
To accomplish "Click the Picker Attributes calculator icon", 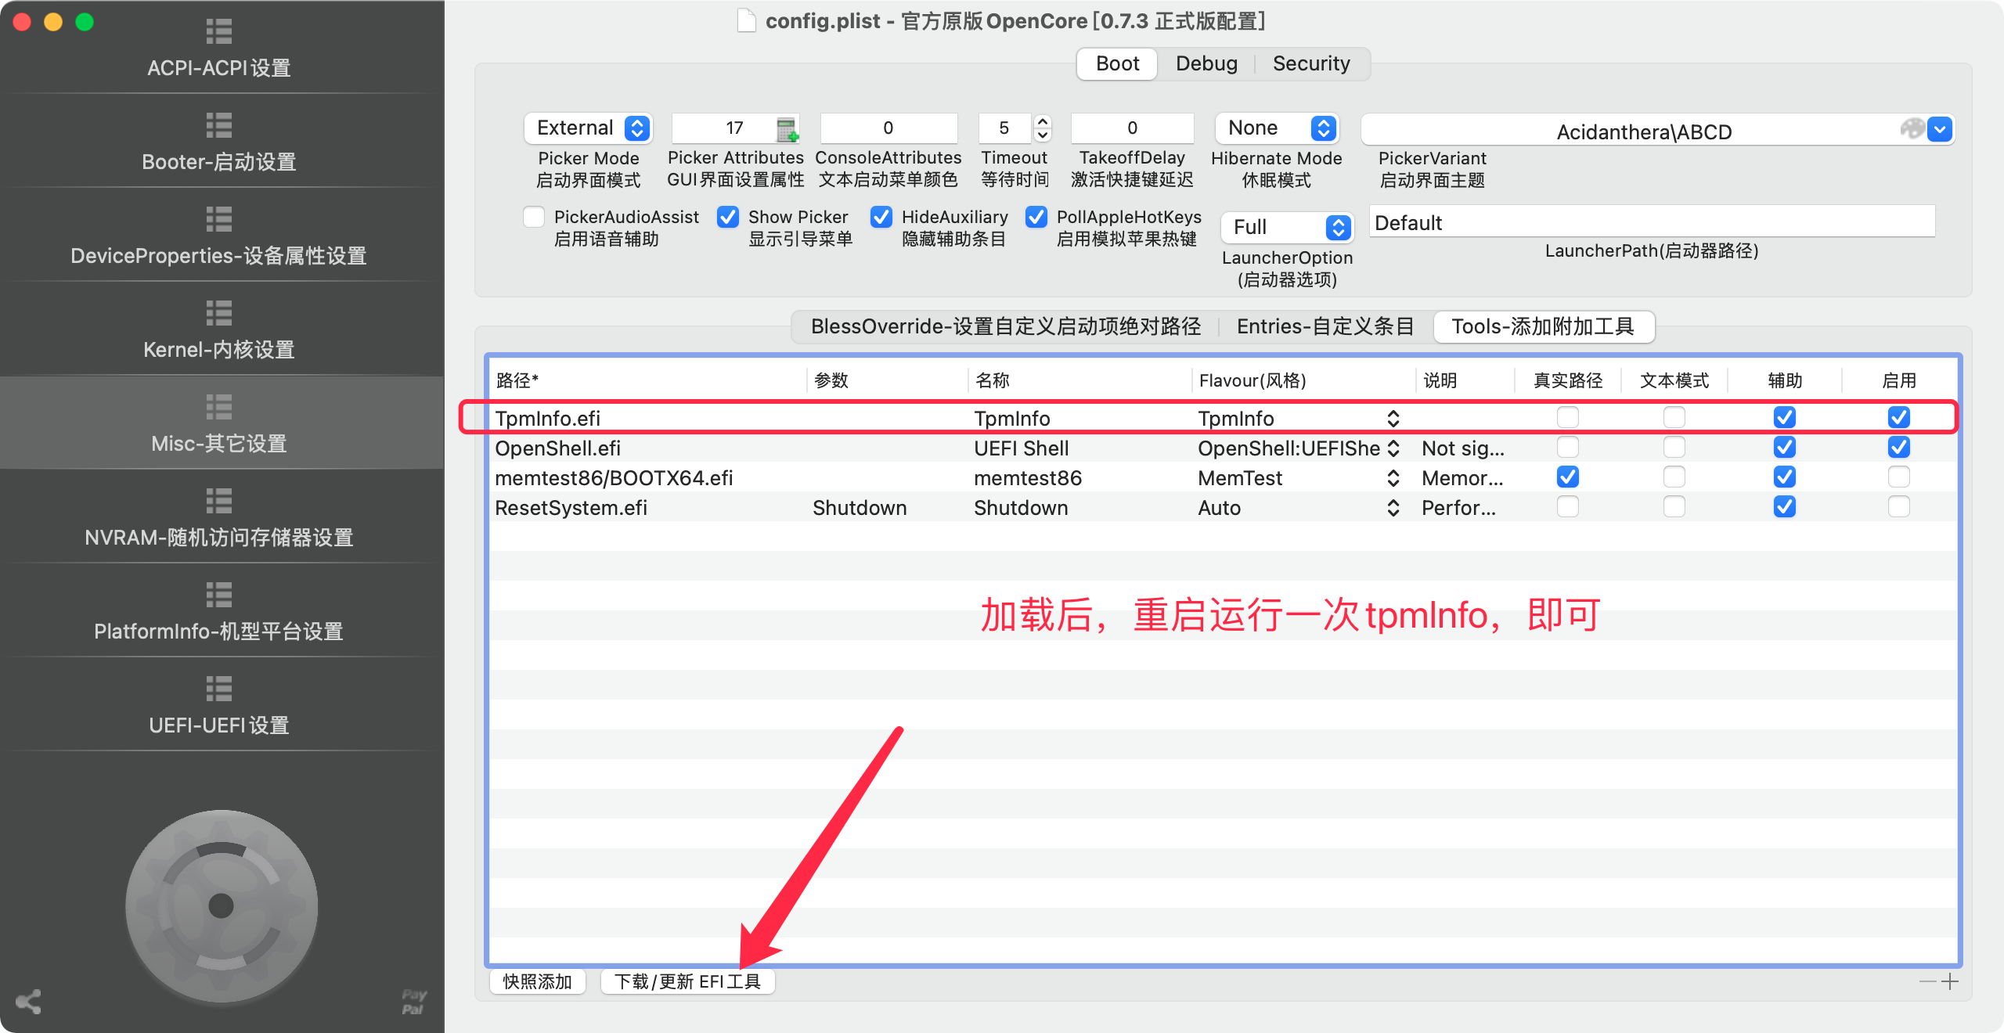I will tap(786, 129).
